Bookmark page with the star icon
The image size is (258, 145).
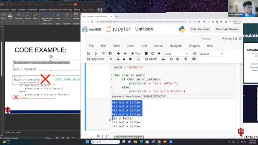[x=199, y=22]
